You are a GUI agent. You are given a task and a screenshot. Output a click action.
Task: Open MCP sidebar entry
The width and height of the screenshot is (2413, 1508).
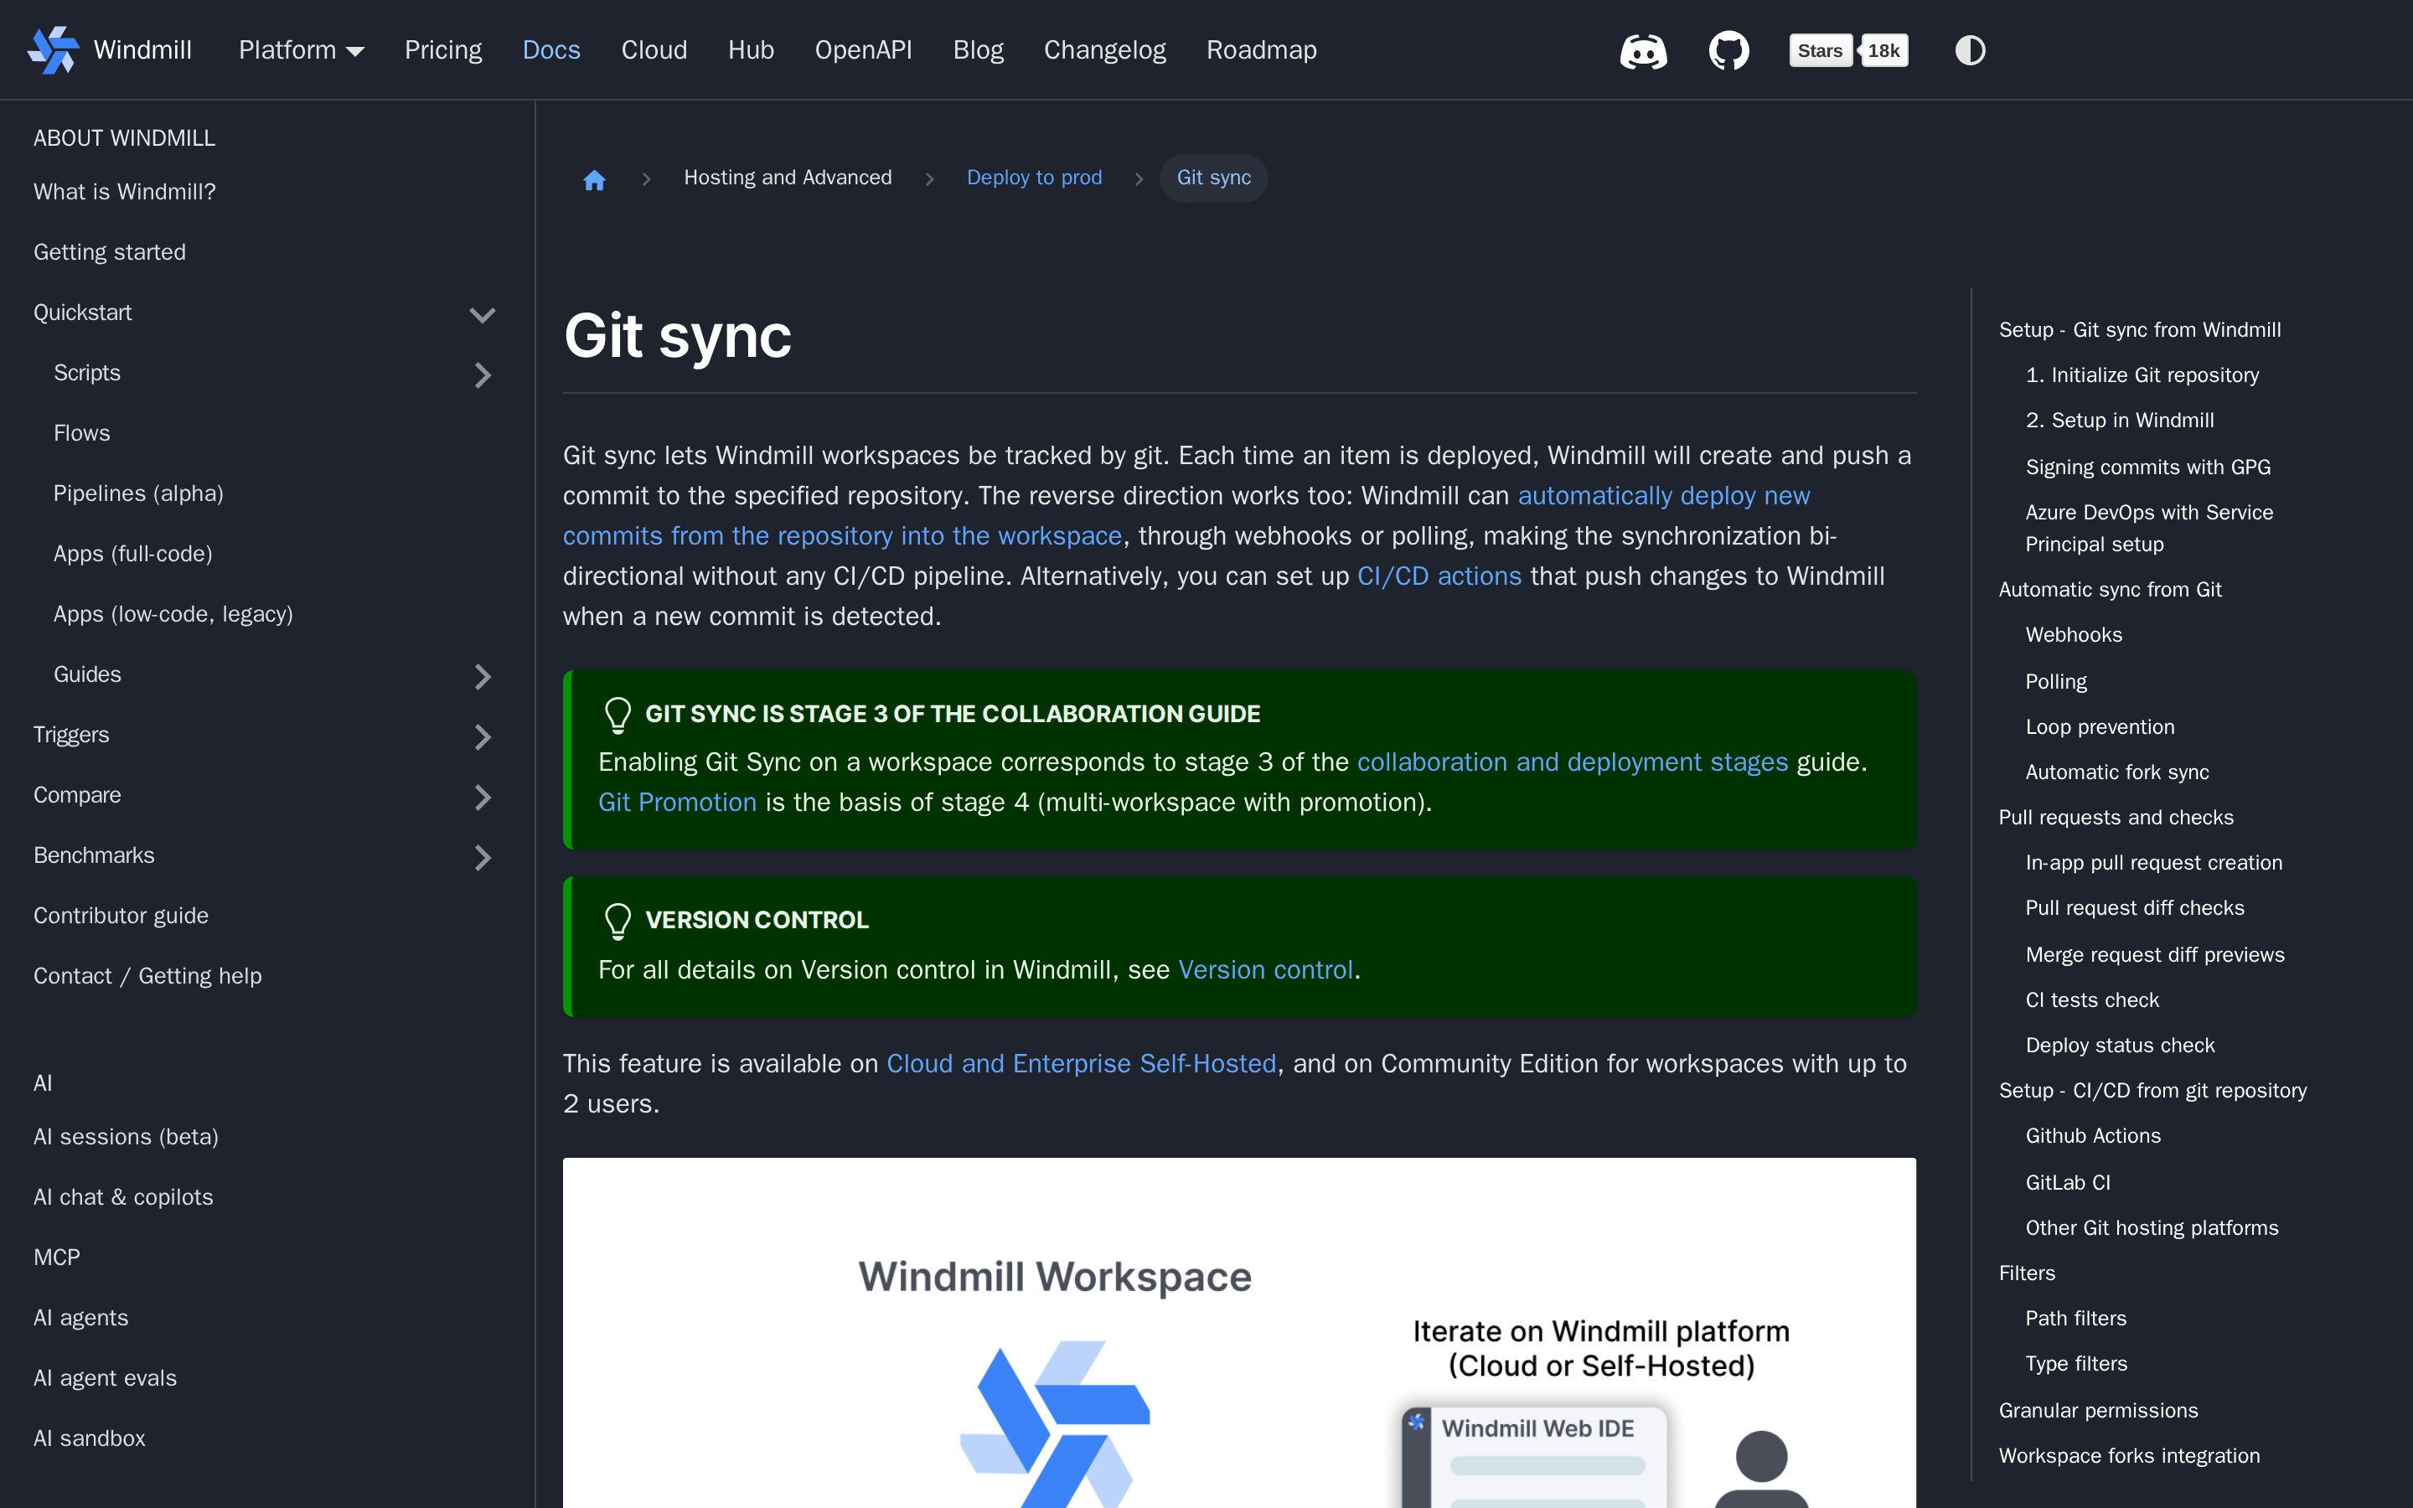(57, 1258)
